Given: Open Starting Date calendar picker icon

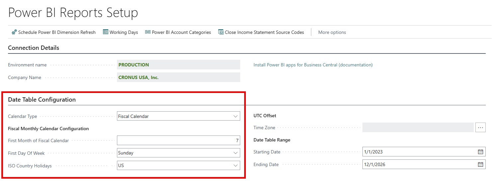Looking at the screenshot, I should pyautogui.click(x=480, y=152).
